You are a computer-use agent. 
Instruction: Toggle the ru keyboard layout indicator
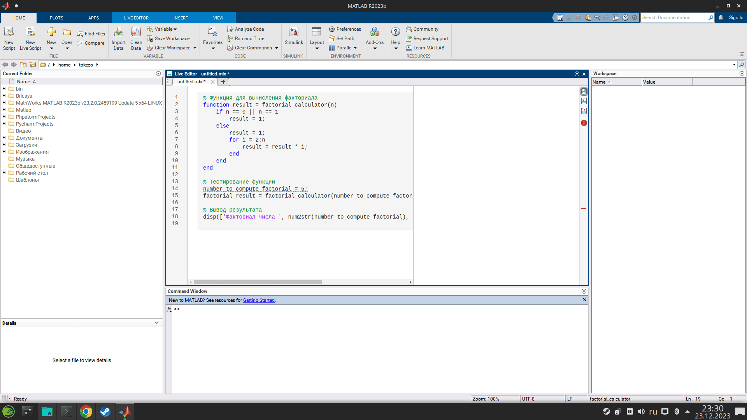click(653, 411)
